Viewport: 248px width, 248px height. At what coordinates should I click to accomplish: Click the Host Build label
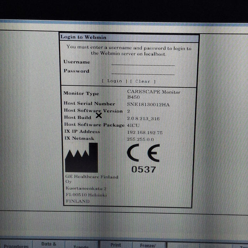[78, 117]
